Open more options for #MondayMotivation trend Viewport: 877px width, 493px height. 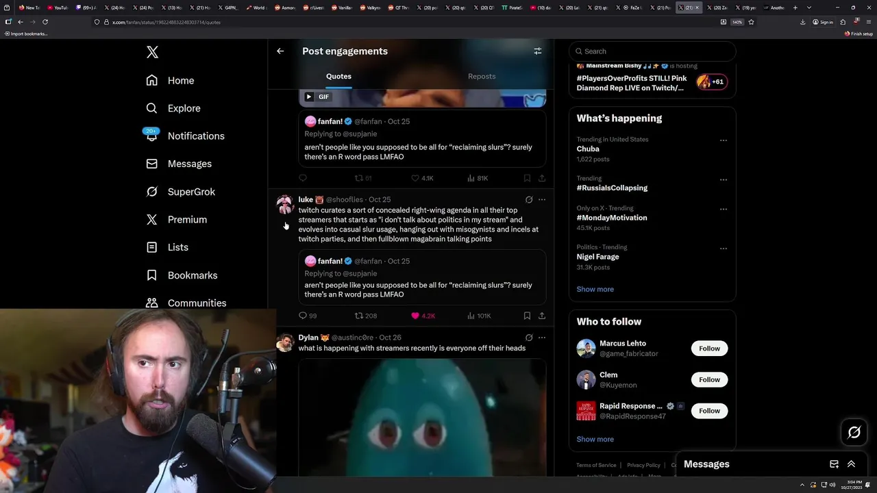click(x=723, y=210)
